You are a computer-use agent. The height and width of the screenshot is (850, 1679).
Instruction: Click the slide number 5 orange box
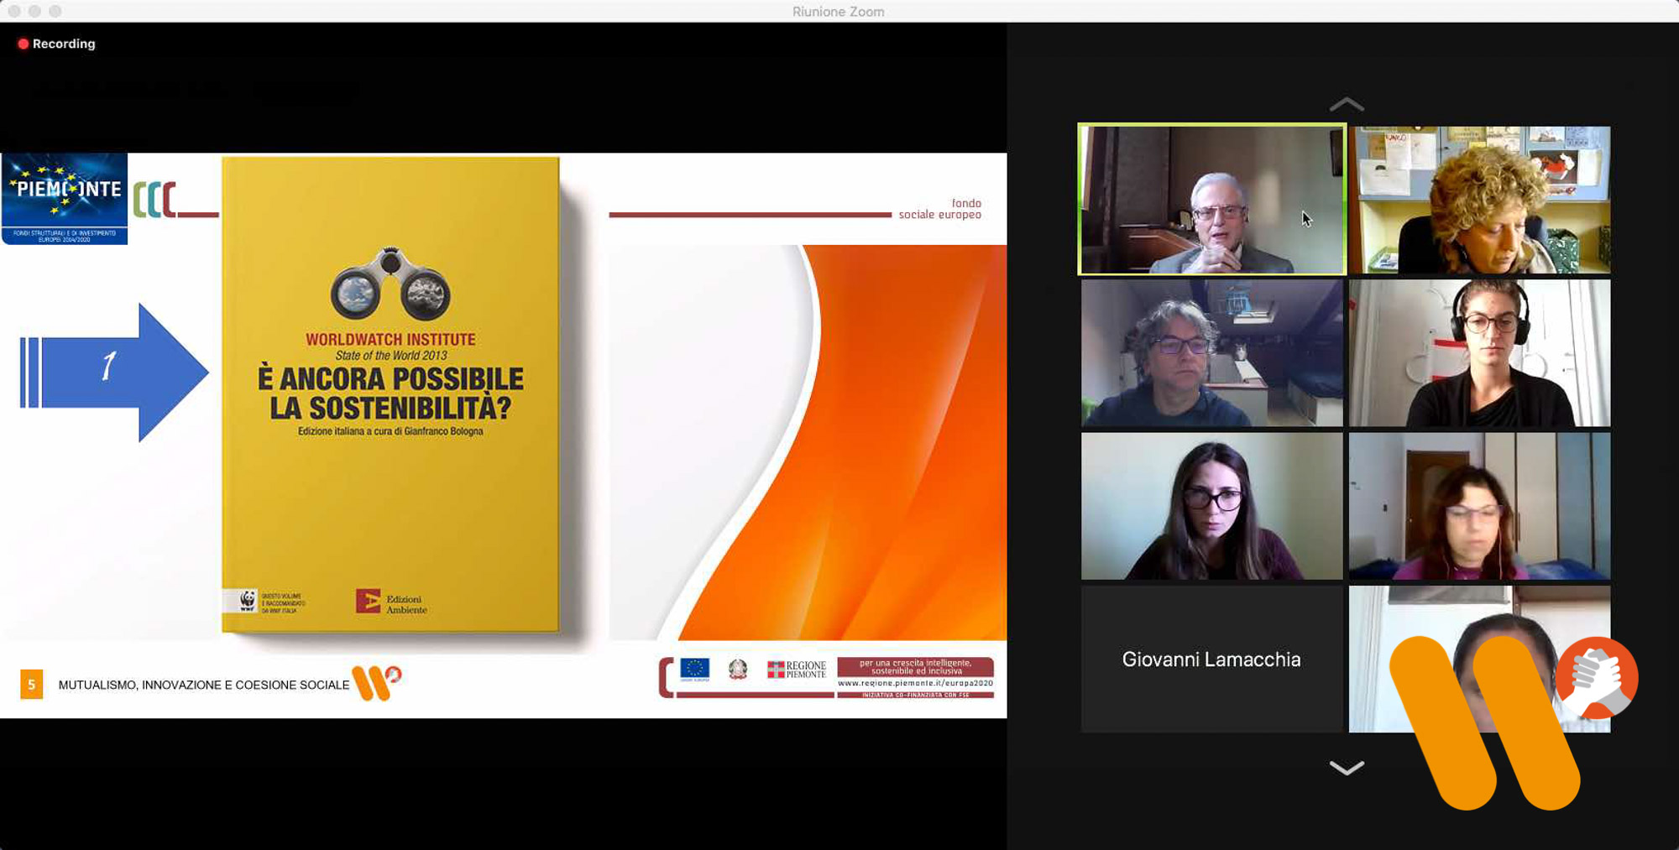pyautogui.click(x=31, y=685)
